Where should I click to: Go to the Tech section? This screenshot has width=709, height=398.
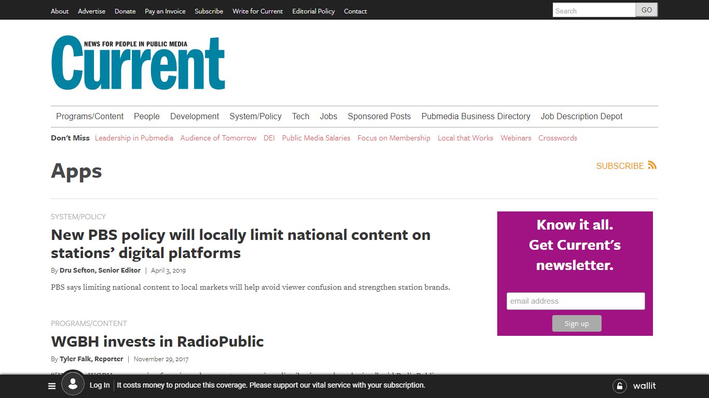(301, 117)
